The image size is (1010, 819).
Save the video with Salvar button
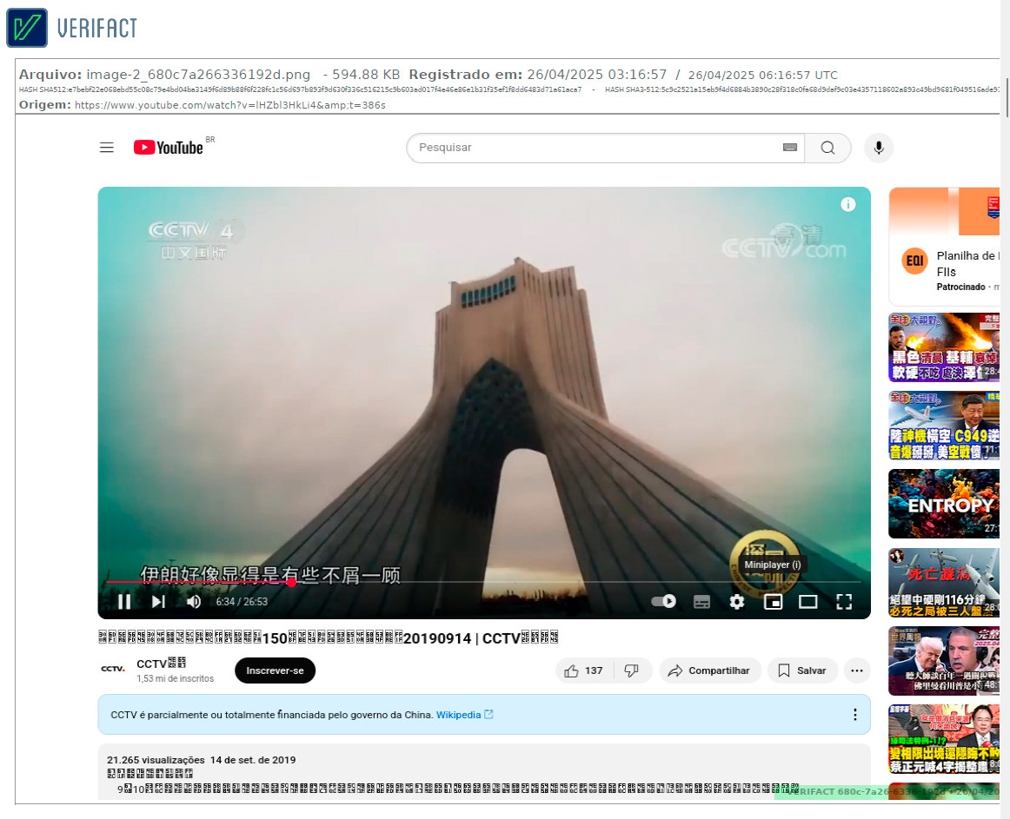(802, 670)
